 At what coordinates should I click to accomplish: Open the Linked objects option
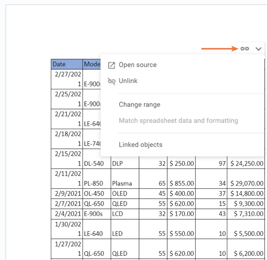pyautogui.click(x=140, y=144)
